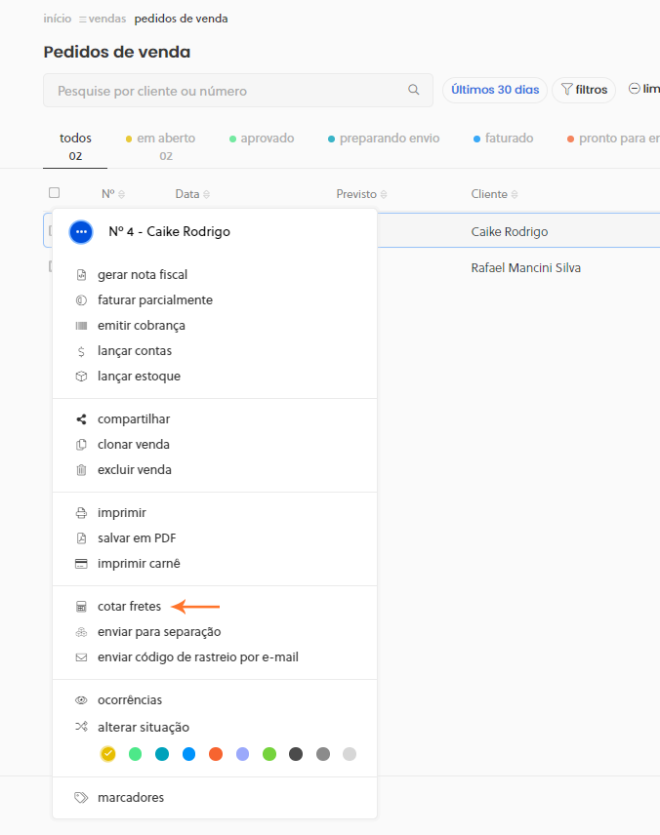Sort orders by Cliente column
This screenshot has height=835, width=660.
(494, 194)
